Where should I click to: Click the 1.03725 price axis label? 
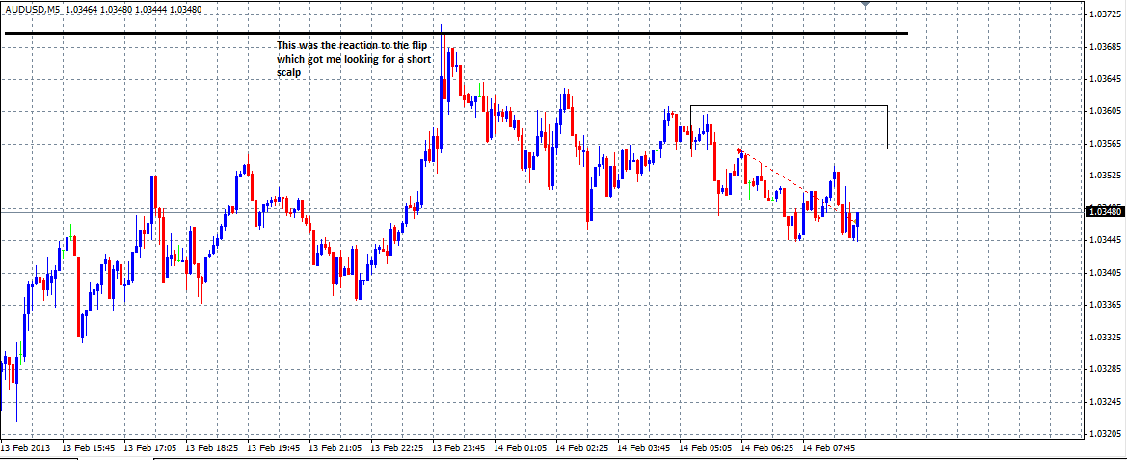(x=1103, y=14)
